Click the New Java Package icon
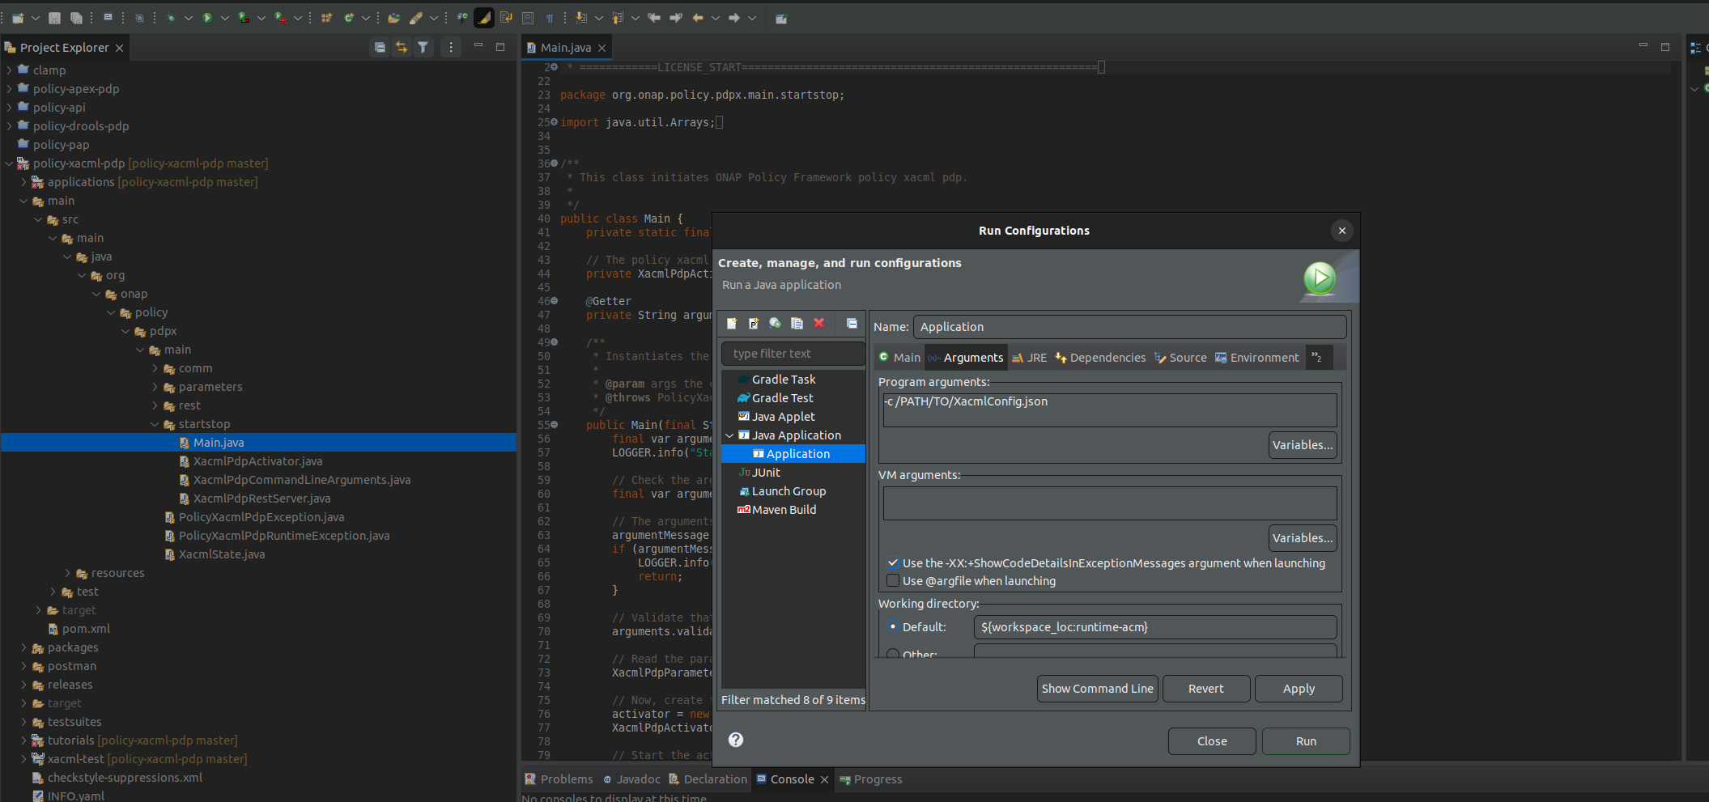Image resolution: width=1709 pixels, height=802 pixels. tap(327, 18)
